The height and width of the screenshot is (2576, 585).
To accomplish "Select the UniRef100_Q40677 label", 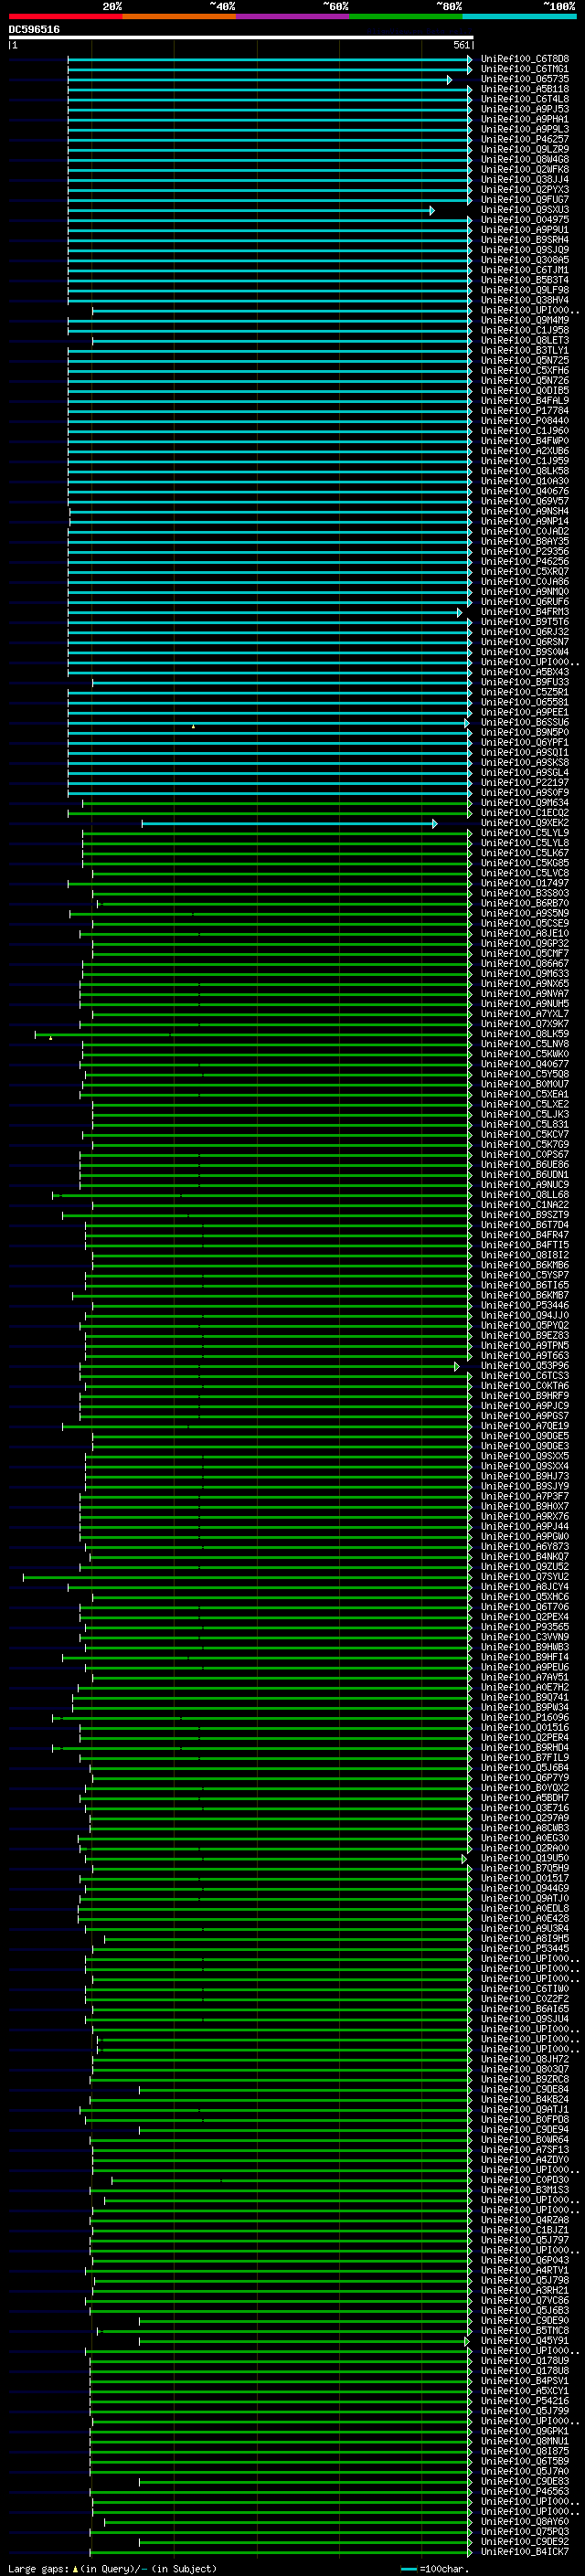I will (x=524, y=1064).
